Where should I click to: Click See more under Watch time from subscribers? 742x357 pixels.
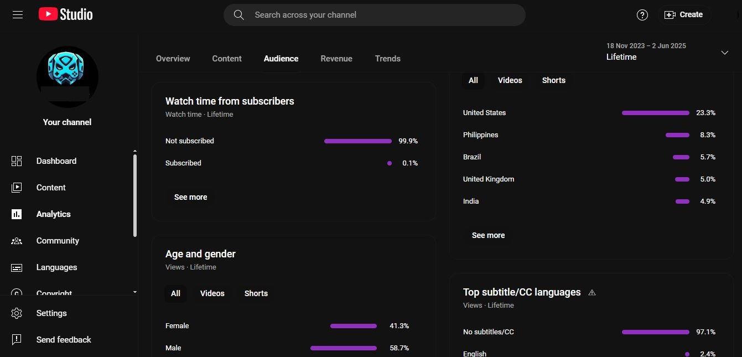[x=190, y=197]
